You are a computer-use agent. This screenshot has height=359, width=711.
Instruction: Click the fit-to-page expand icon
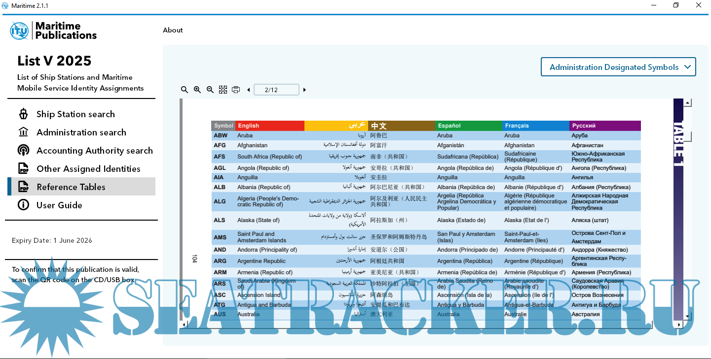(x=223, y=90)
